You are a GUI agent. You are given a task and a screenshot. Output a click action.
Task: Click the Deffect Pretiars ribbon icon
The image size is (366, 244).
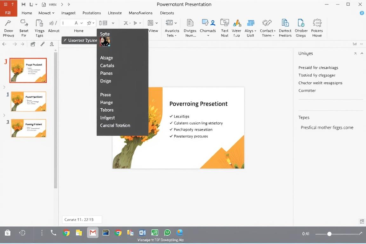click(285, 23)
